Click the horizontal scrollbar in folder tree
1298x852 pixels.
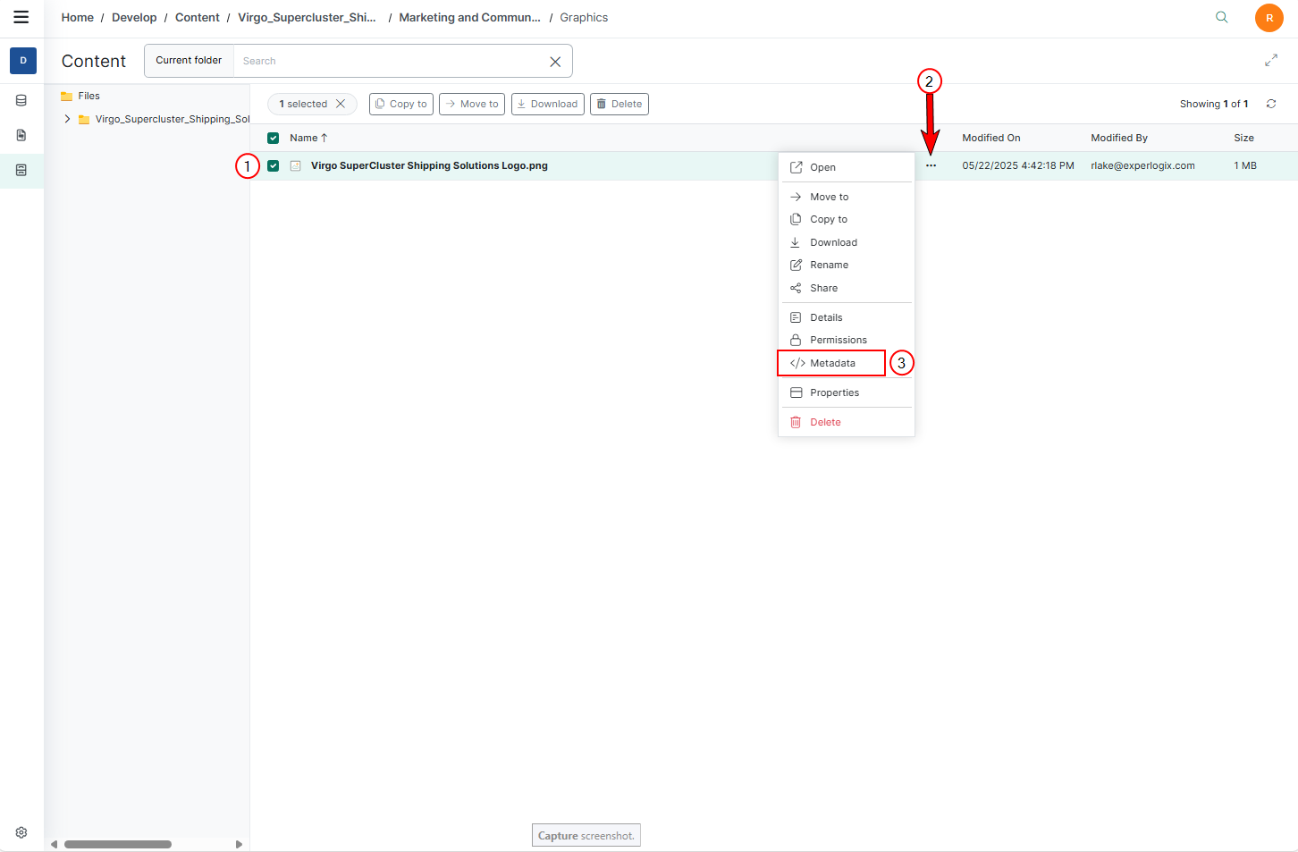point(117,844)
